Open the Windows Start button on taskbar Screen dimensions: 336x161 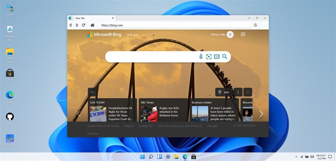tap(142, 157)
